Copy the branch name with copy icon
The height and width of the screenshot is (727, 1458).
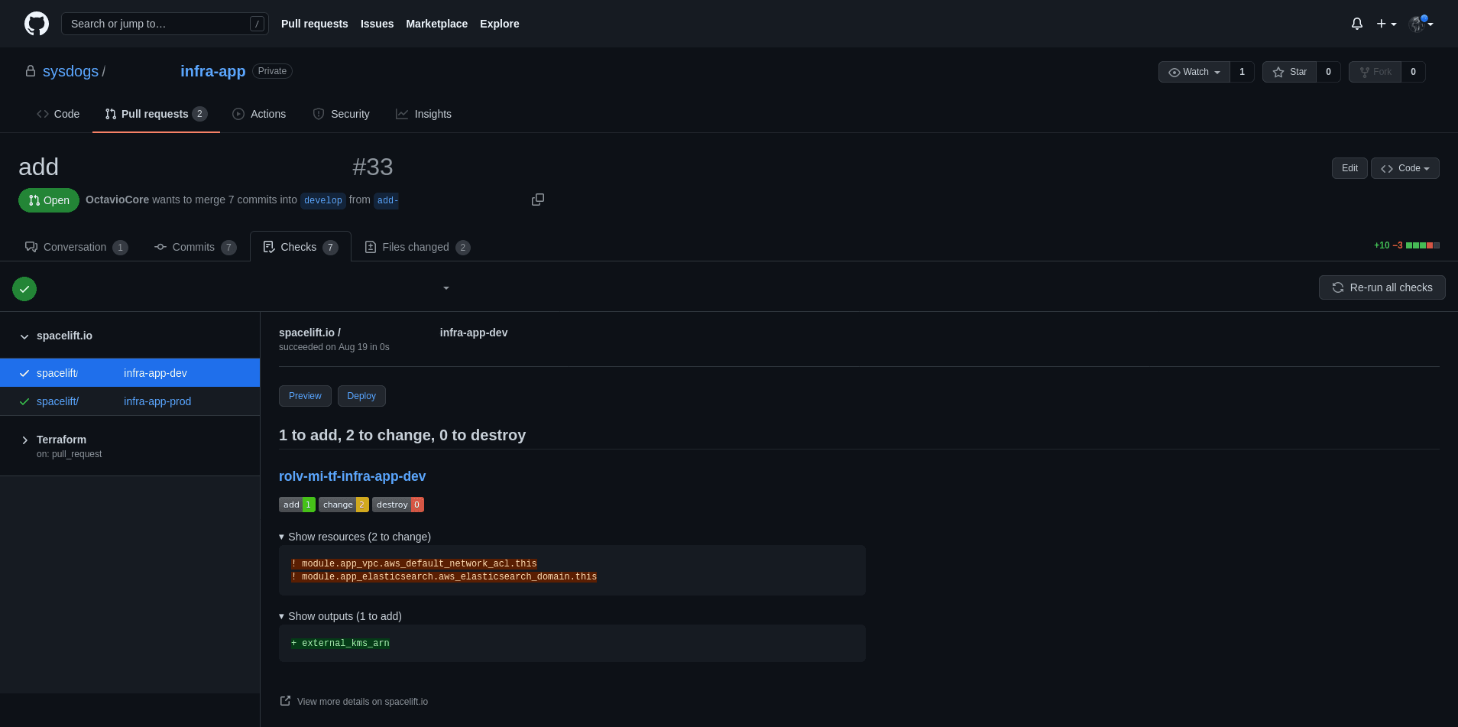click(538, 200)
